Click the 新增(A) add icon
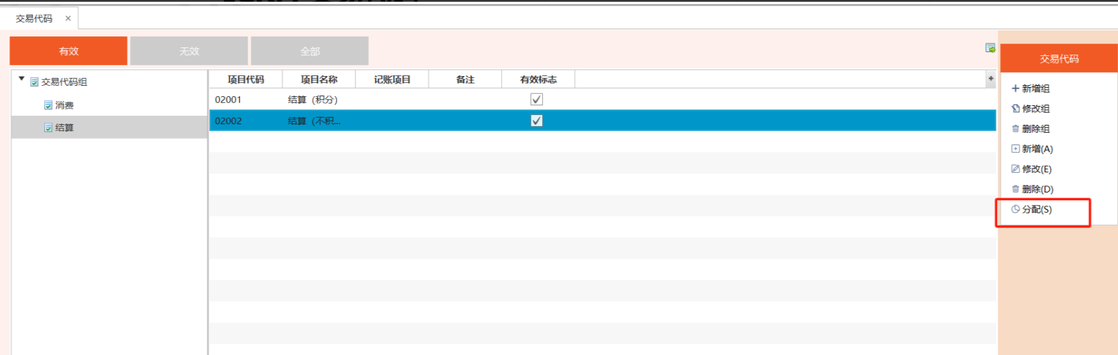The width and height of the screenshot is (1118, 355). click(1015, 149)
